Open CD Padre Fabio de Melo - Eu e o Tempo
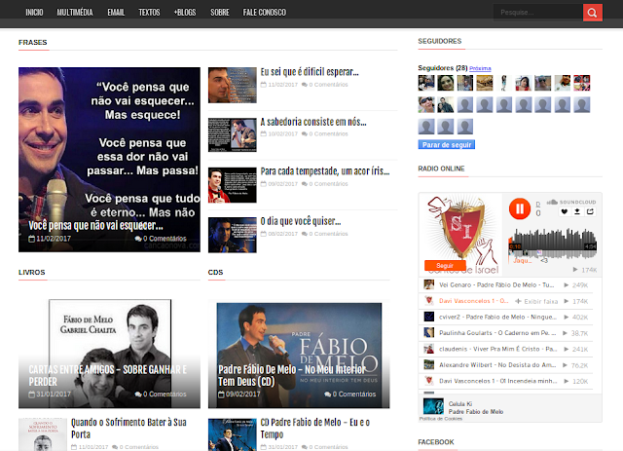The image size is (623, 451). [315, 429]
